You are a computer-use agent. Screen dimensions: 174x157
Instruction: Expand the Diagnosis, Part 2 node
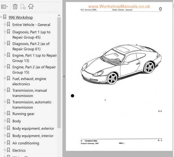pyautogui.click(x=5, y=43)
